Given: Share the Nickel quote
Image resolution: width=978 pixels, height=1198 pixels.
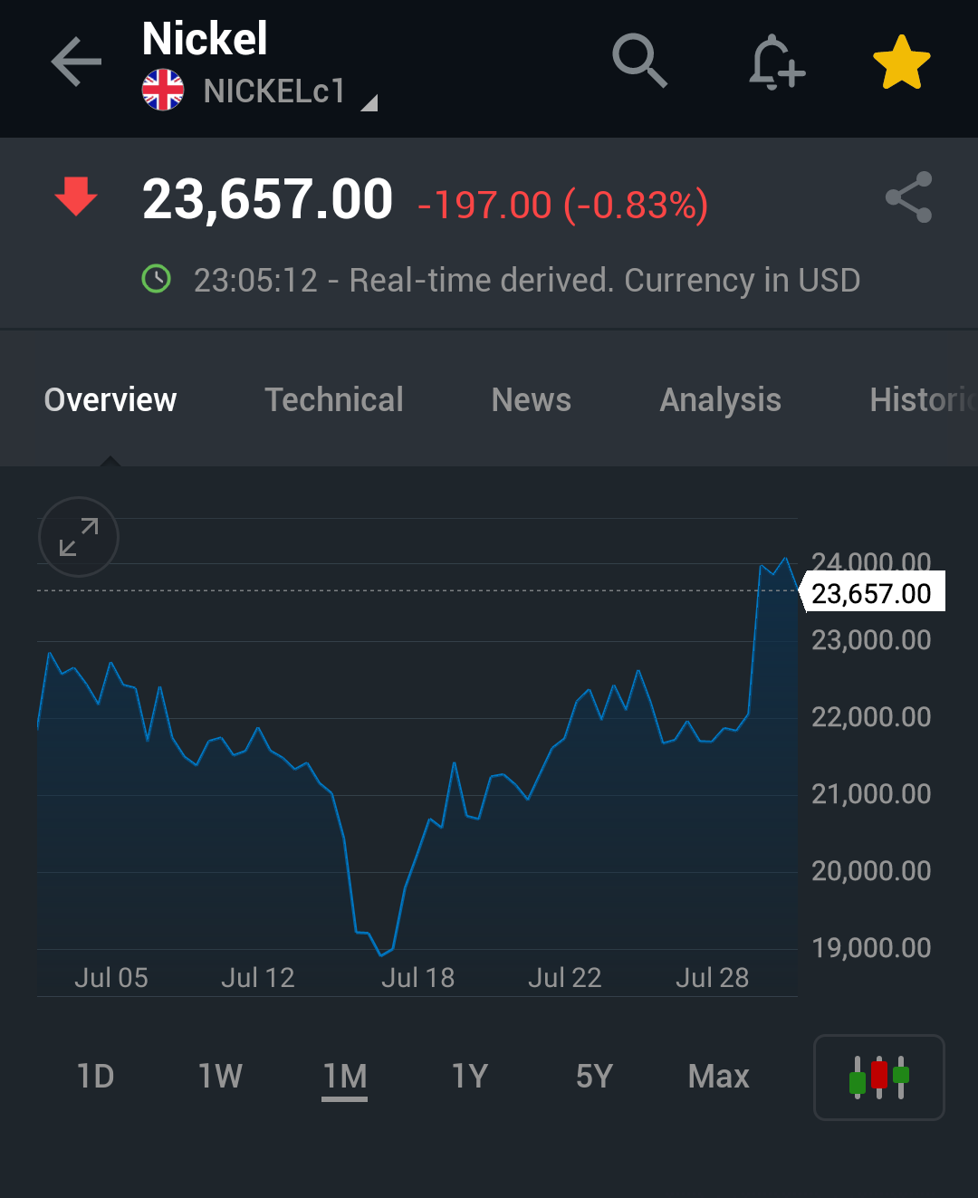Looking at the screenshot, I should click(908, 197).
